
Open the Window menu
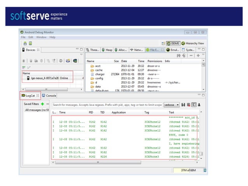point(41,37)
